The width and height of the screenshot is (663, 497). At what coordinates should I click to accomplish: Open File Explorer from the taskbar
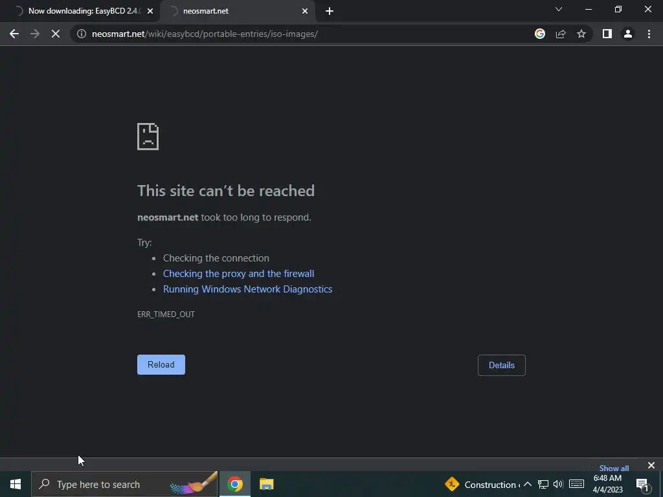click(x=266, y=484)
